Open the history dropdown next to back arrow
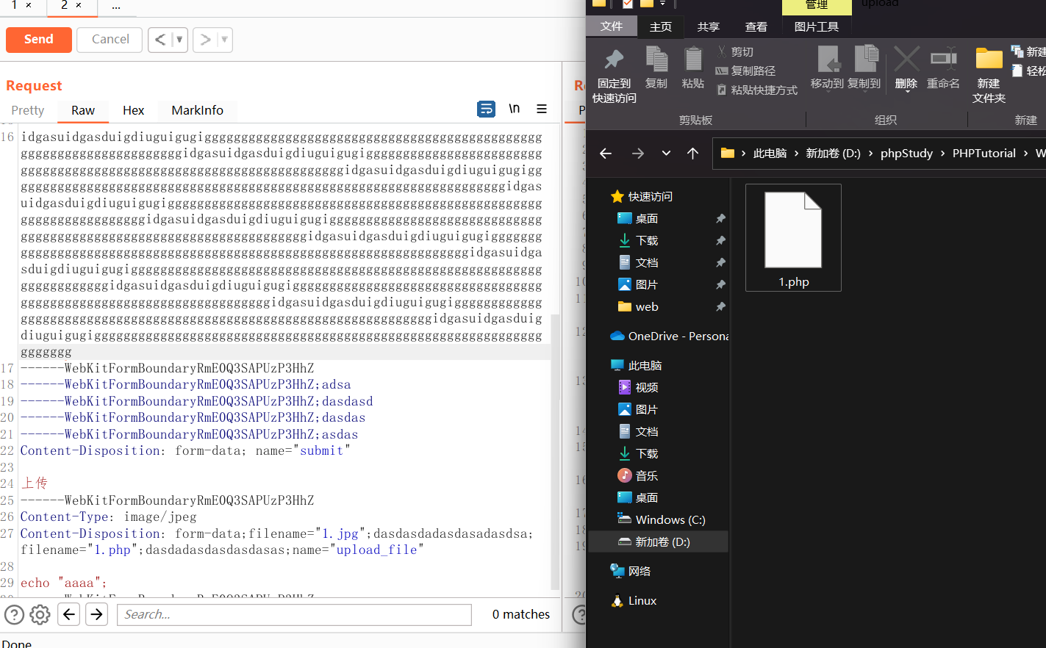This screenshot has width=1046, height=648. pos(179,40)
